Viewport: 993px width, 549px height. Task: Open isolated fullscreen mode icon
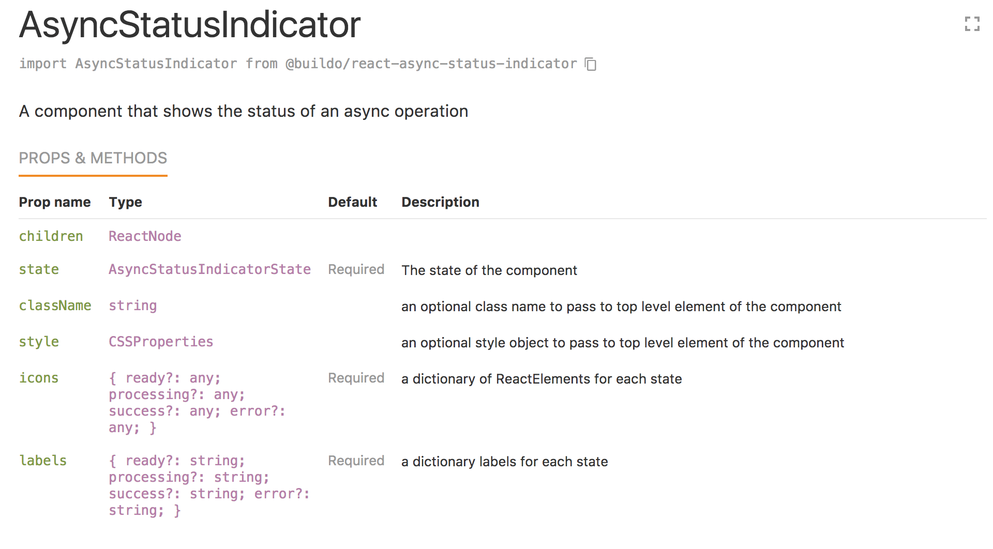tap(972, 24)
